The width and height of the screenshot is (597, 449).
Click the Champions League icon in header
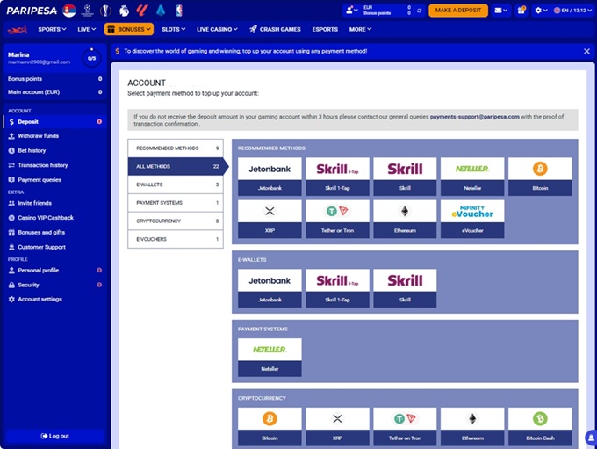[x=88, y=11]
